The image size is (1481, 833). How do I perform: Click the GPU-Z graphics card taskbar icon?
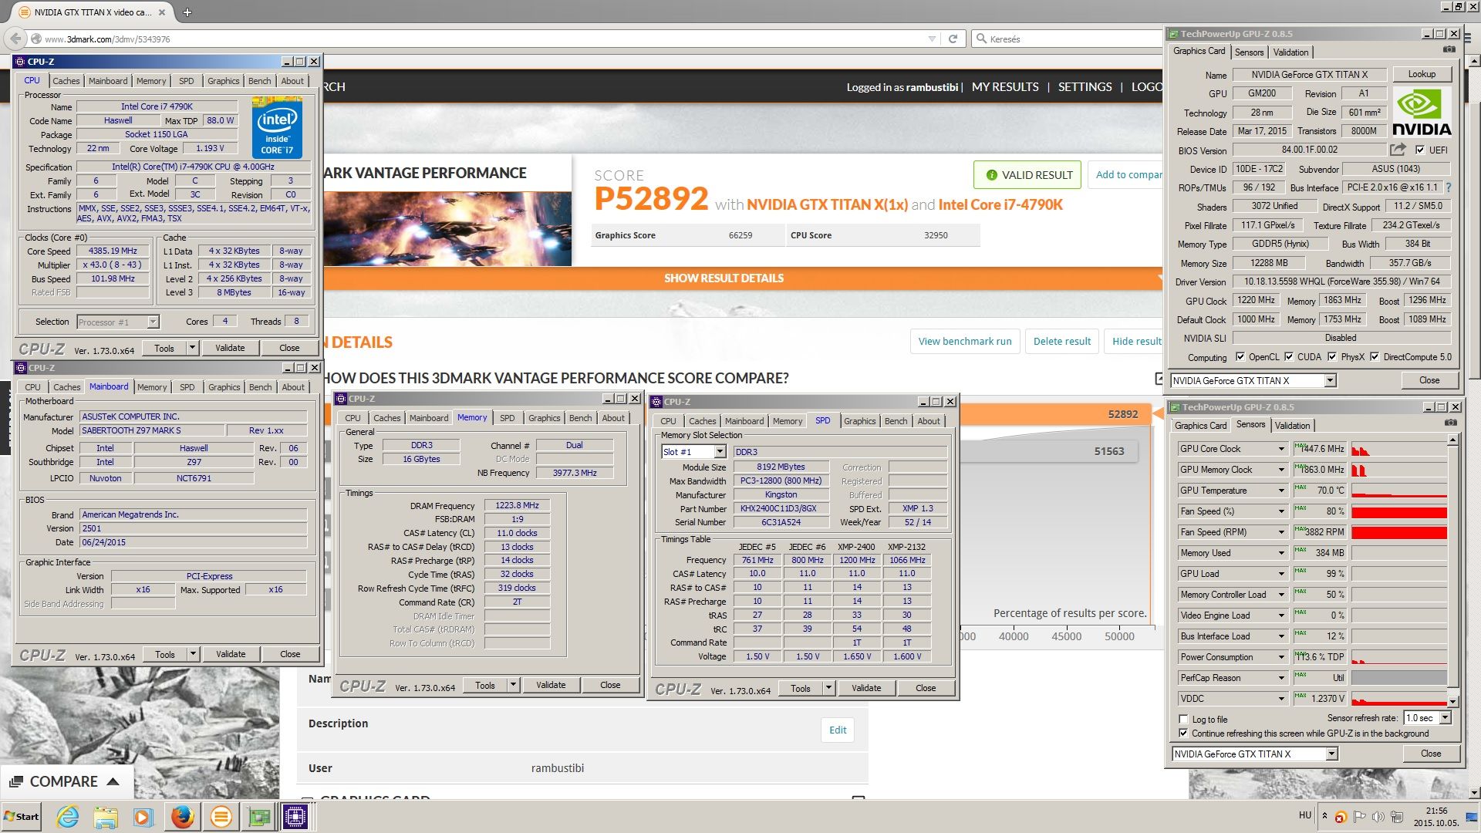[x=258, y=816]
